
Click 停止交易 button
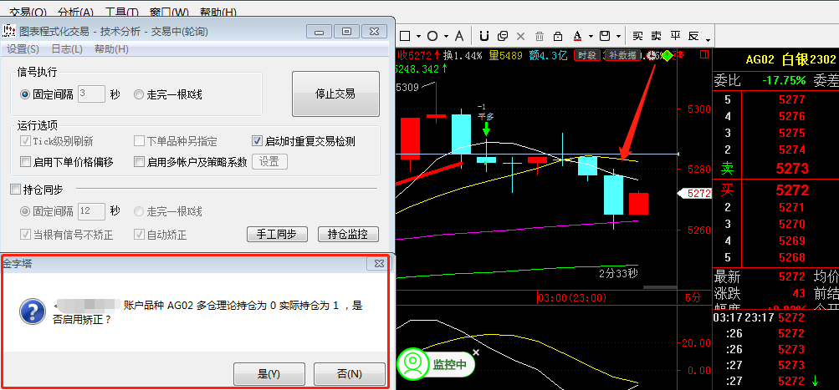pyautogui.click(x=335, y=94)
